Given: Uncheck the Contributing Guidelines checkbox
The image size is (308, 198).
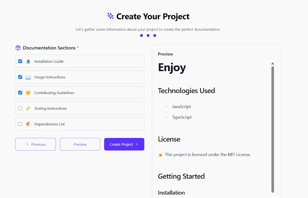Looking at the screenshot, I should 20,92.
